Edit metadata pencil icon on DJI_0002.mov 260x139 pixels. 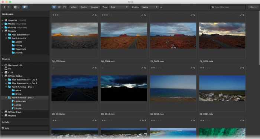[x=93, y=15]
